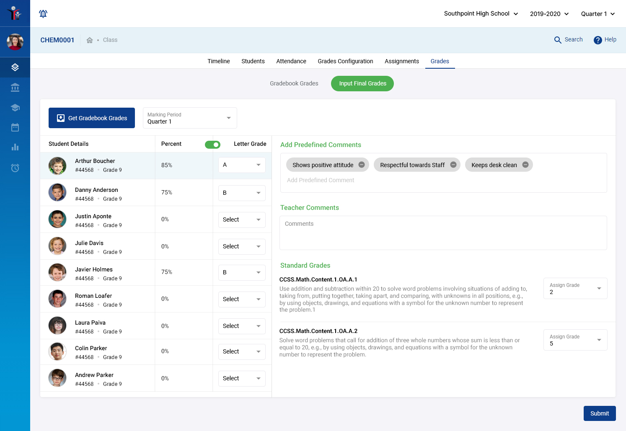Submit the final grades
Viewport: 626px width, 431px height.
(600, 413)
